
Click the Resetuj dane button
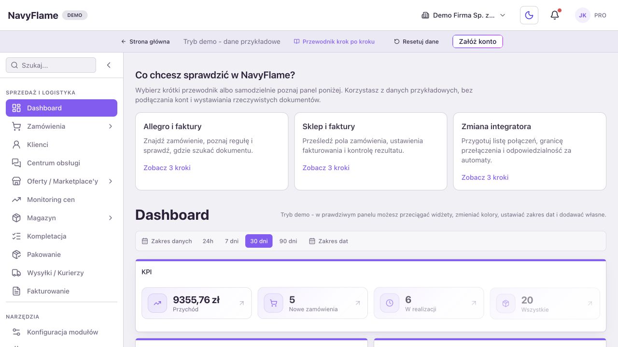(x=416, y=41)
